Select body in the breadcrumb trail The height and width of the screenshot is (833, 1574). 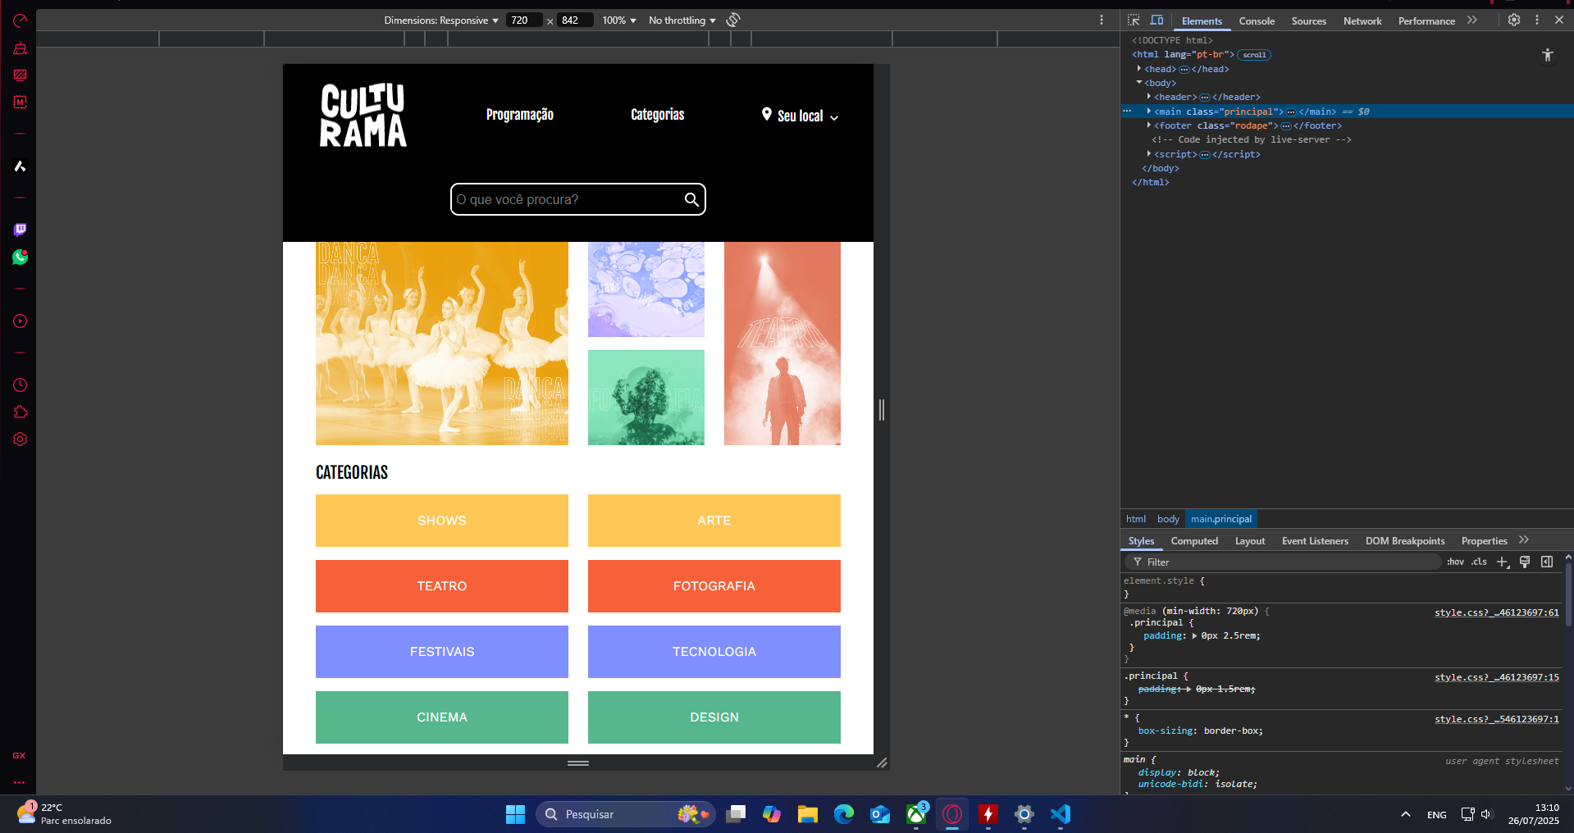[1168, 519]
